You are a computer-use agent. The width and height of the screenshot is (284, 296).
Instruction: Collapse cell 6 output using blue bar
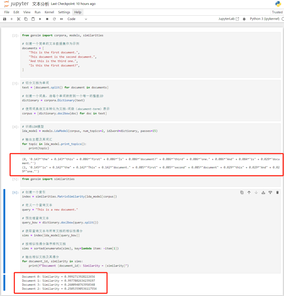click(4, 283)
